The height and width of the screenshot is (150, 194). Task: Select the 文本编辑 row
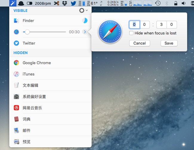point(50,85)
